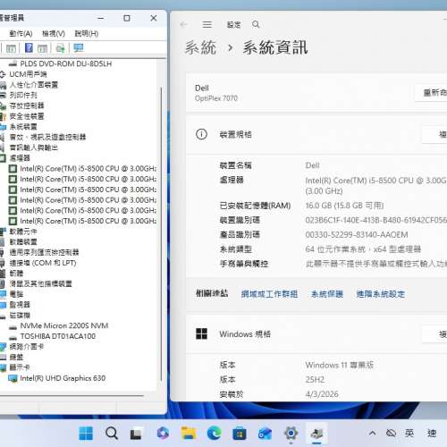This screenshot has width=447, height=447.
Task: Open the 說明(H) menu
Action: point(87,34)
